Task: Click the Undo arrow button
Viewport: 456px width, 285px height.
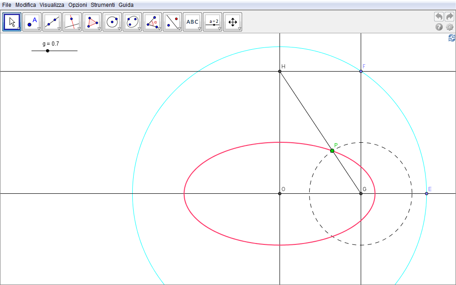Action: pyautogui.click(x=439, y=16)
